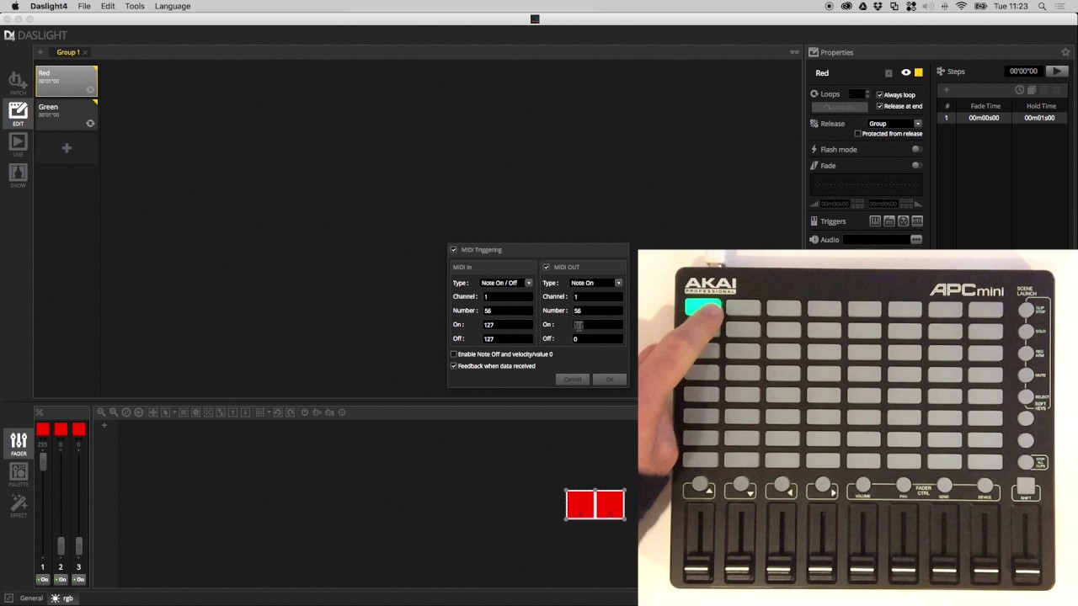The image size is (1078, 606).
Task: Click the delete icon next to Red name
Action: coord(889,73)
